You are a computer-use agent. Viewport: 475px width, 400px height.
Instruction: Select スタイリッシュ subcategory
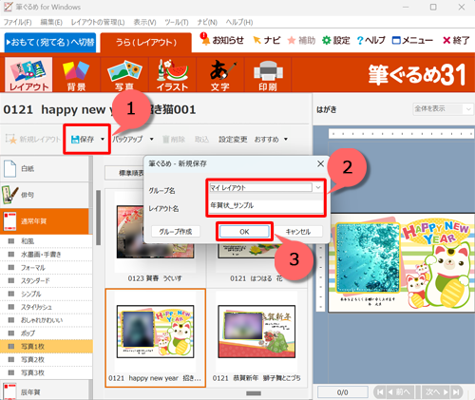[x=47, y=307]
